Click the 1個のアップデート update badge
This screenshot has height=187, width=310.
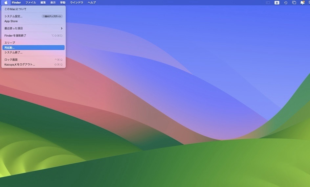pos(52,16)
